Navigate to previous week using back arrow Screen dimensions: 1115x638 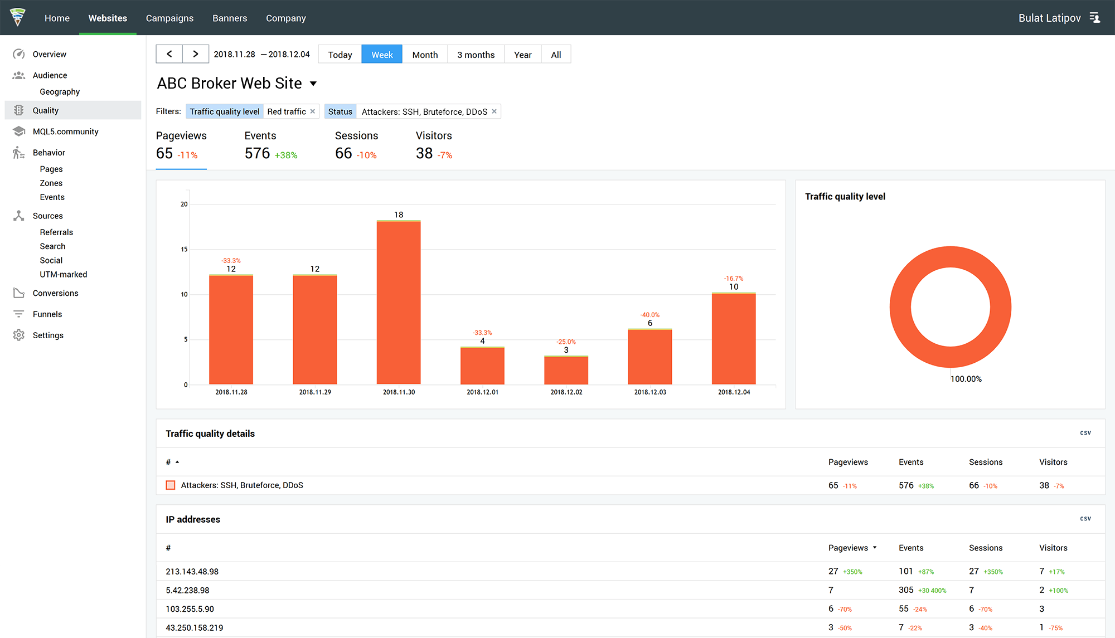tap(168, 54)
